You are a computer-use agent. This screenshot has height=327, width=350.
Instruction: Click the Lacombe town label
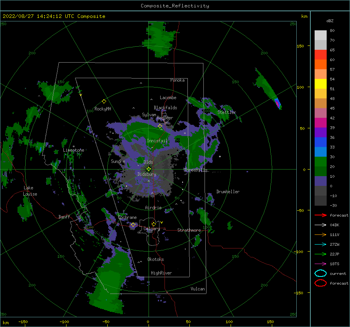pos(168,98)
